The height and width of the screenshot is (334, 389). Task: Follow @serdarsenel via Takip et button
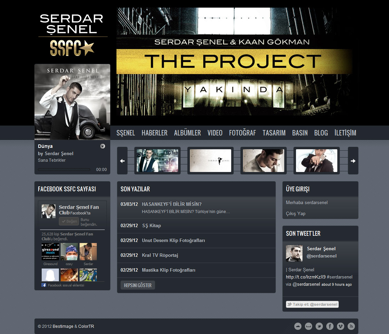click(x=313, y=304)
